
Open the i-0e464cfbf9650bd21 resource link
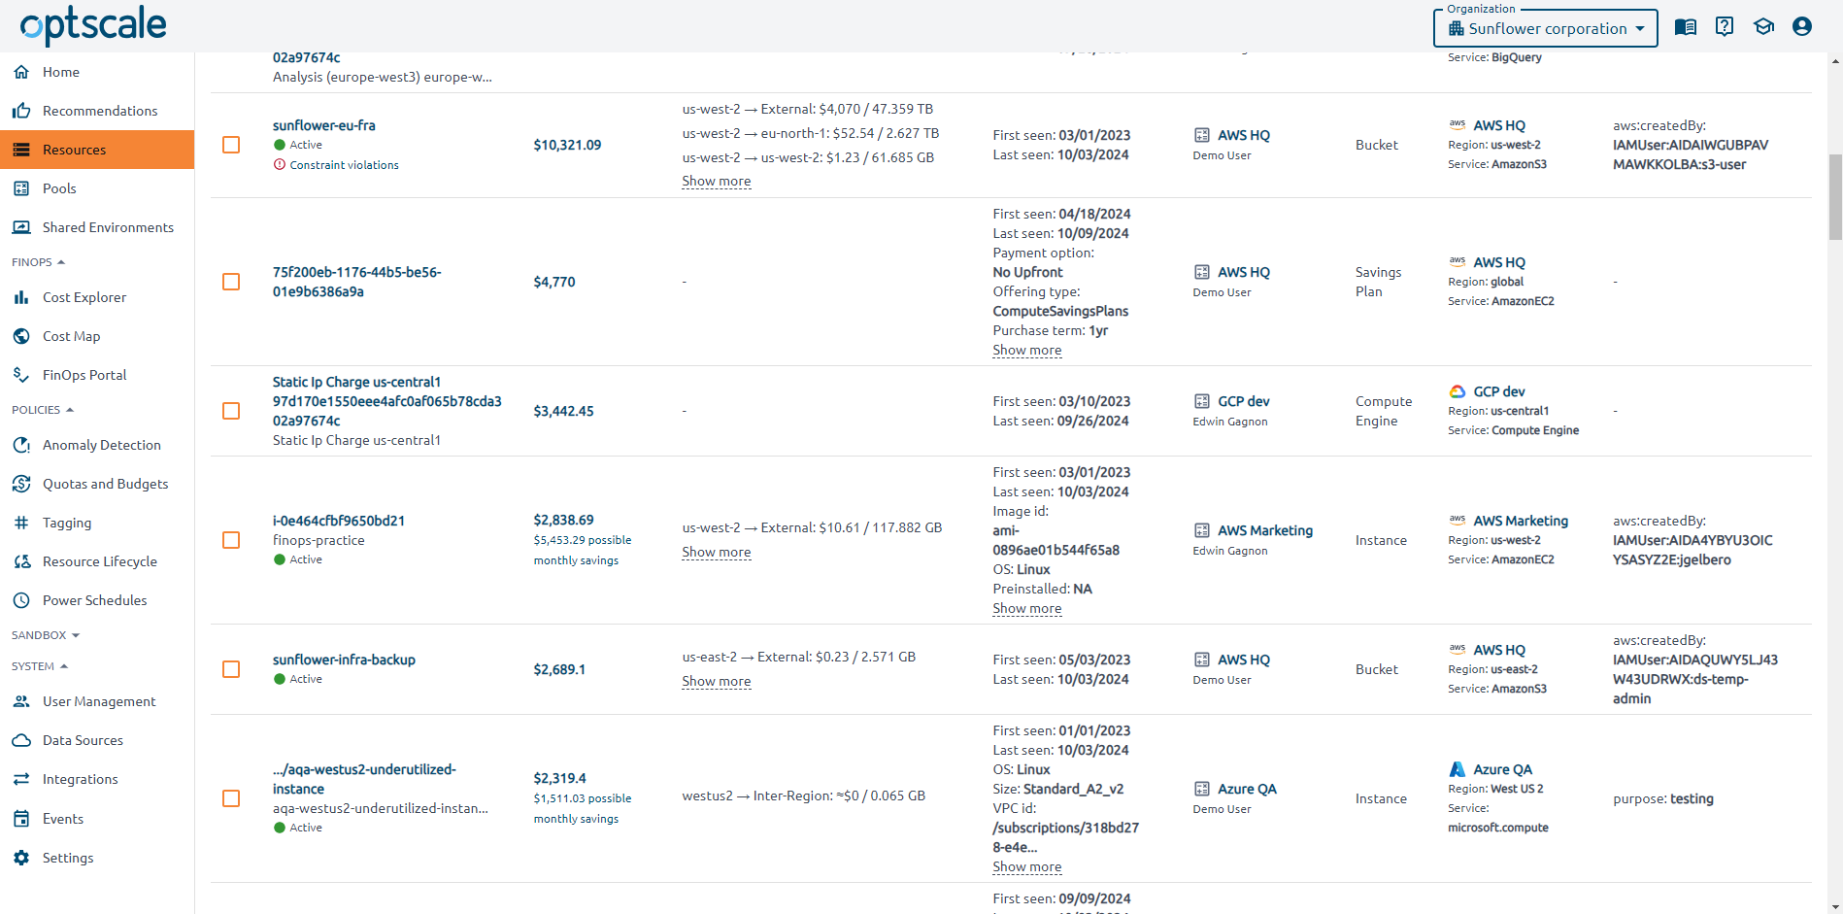(339, 521)
